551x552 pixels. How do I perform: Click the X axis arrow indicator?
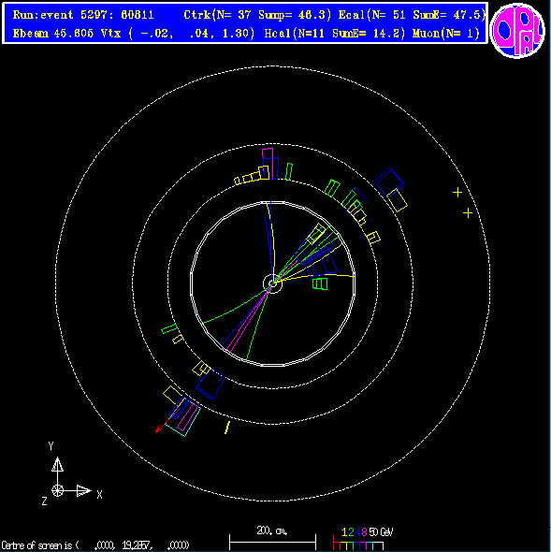tap(84, 490)
